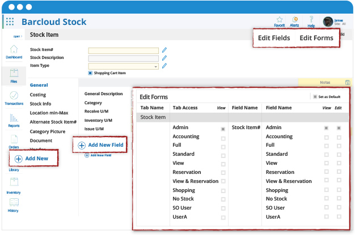Toggle Admin field View checkbox

[326, 128]
